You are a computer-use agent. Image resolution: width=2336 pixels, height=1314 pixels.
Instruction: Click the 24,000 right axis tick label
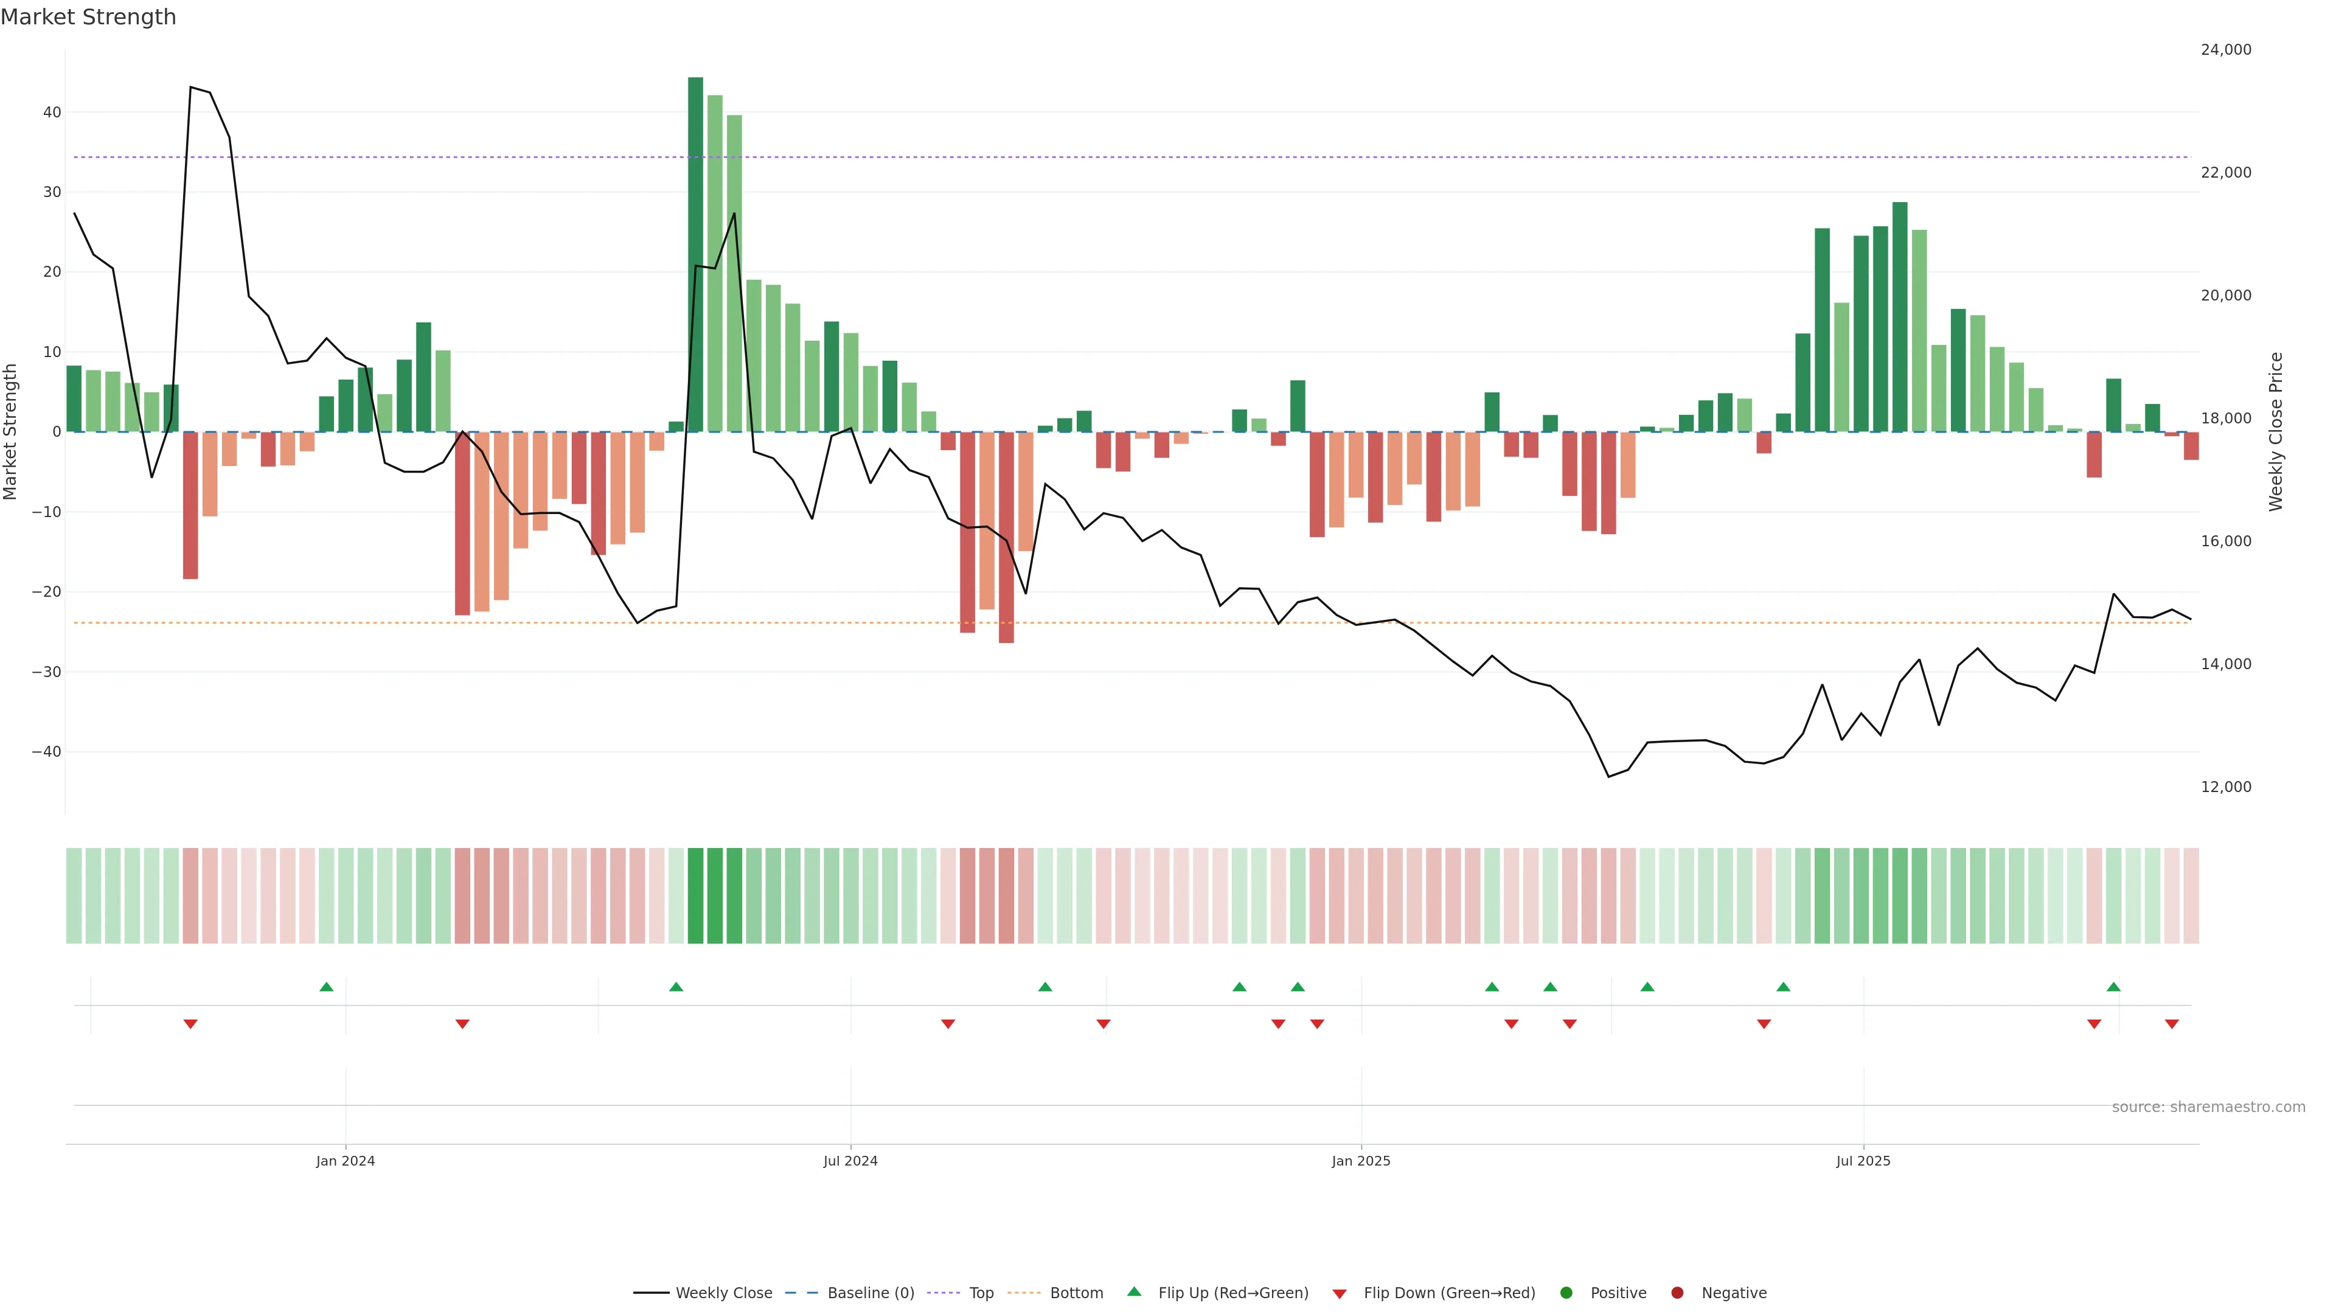pyautogui.click(x=2225, y=50)
